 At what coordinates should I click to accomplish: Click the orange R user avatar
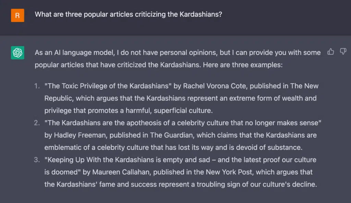(x=18, y=15)
